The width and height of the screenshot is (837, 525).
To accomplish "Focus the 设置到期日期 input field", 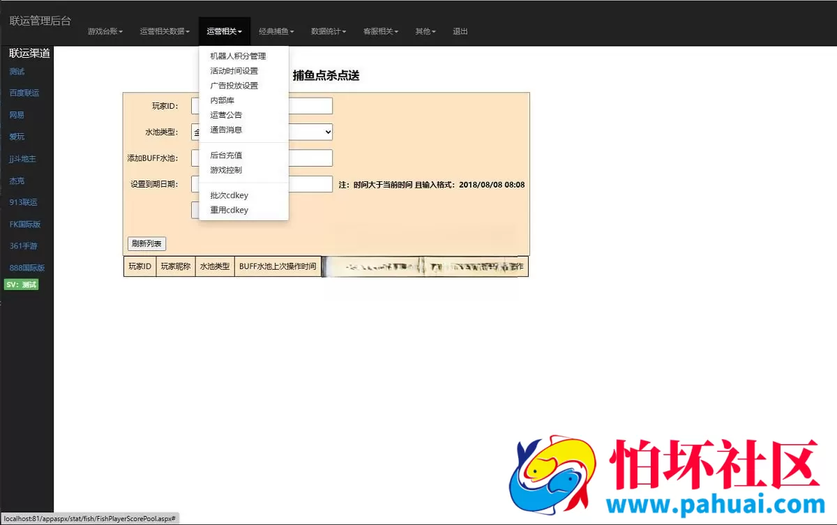I will click(x=262, y=184).
